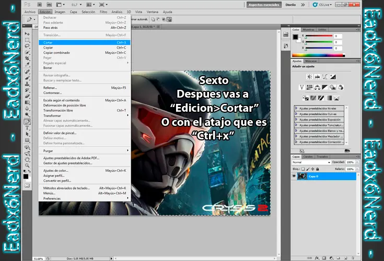Switch to the Muestras tab
This screenshot has width=384, height=261.
click(309, 30)
